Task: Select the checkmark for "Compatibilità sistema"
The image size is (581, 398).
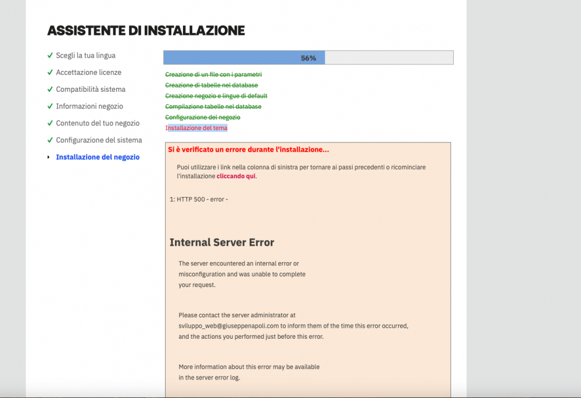Action: (49, 89)
